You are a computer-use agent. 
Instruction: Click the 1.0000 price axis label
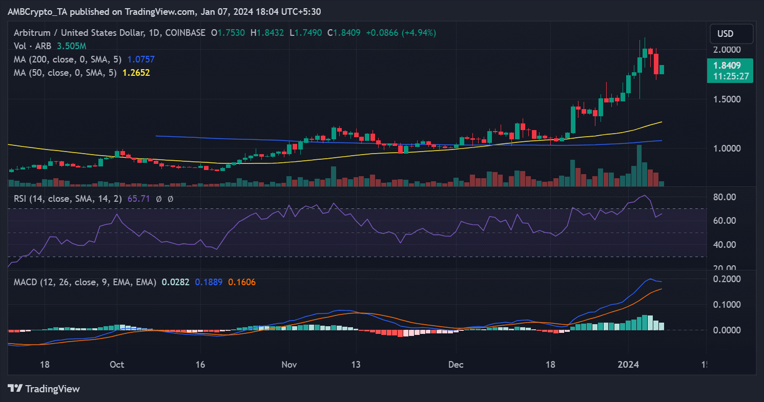pyautogui.click(x=726, y=148)
